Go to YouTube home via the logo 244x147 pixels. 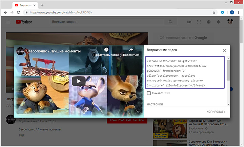(x=24, y=22)
